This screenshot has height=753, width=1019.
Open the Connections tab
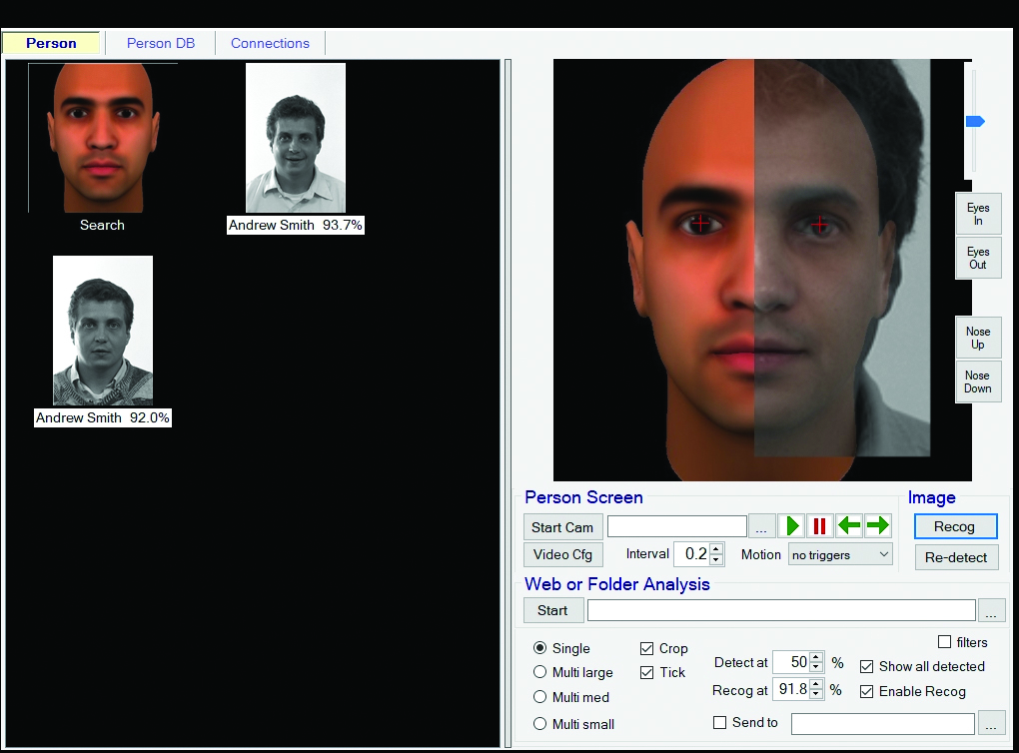pyautogui.click(x=270, y=43)
